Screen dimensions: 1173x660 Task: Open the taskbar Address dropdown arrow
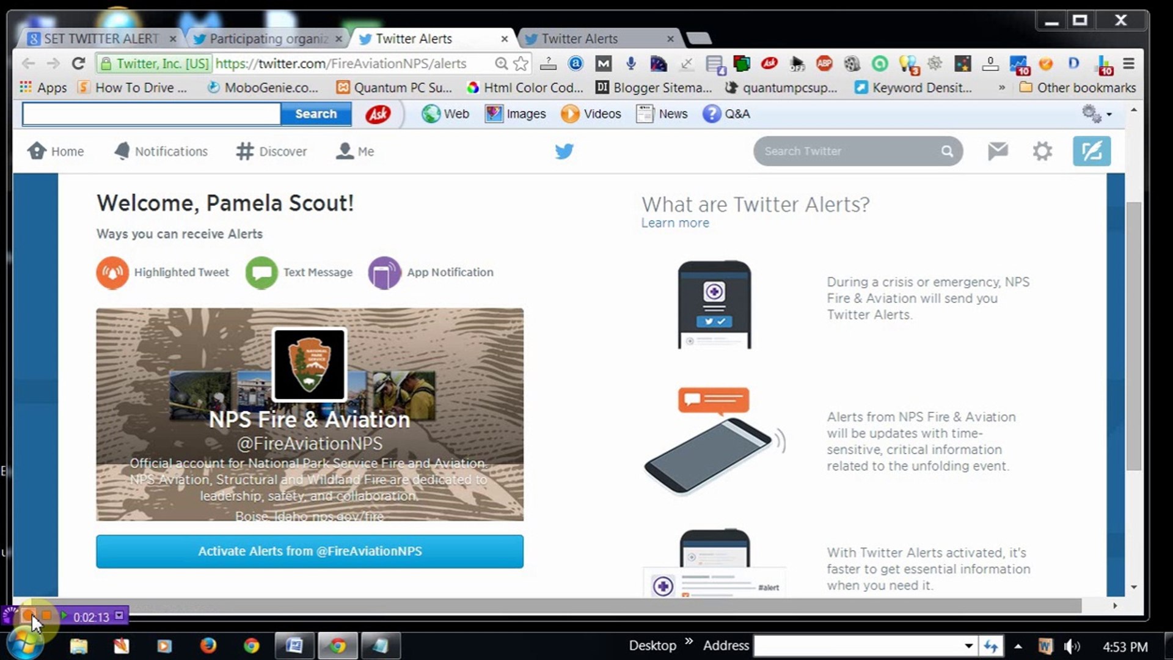968,646
